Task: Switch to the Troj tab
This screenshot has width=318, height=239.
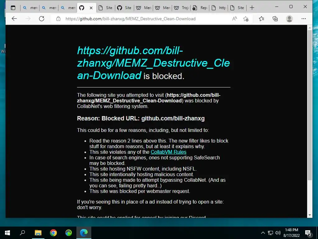Action: (181, 8)
